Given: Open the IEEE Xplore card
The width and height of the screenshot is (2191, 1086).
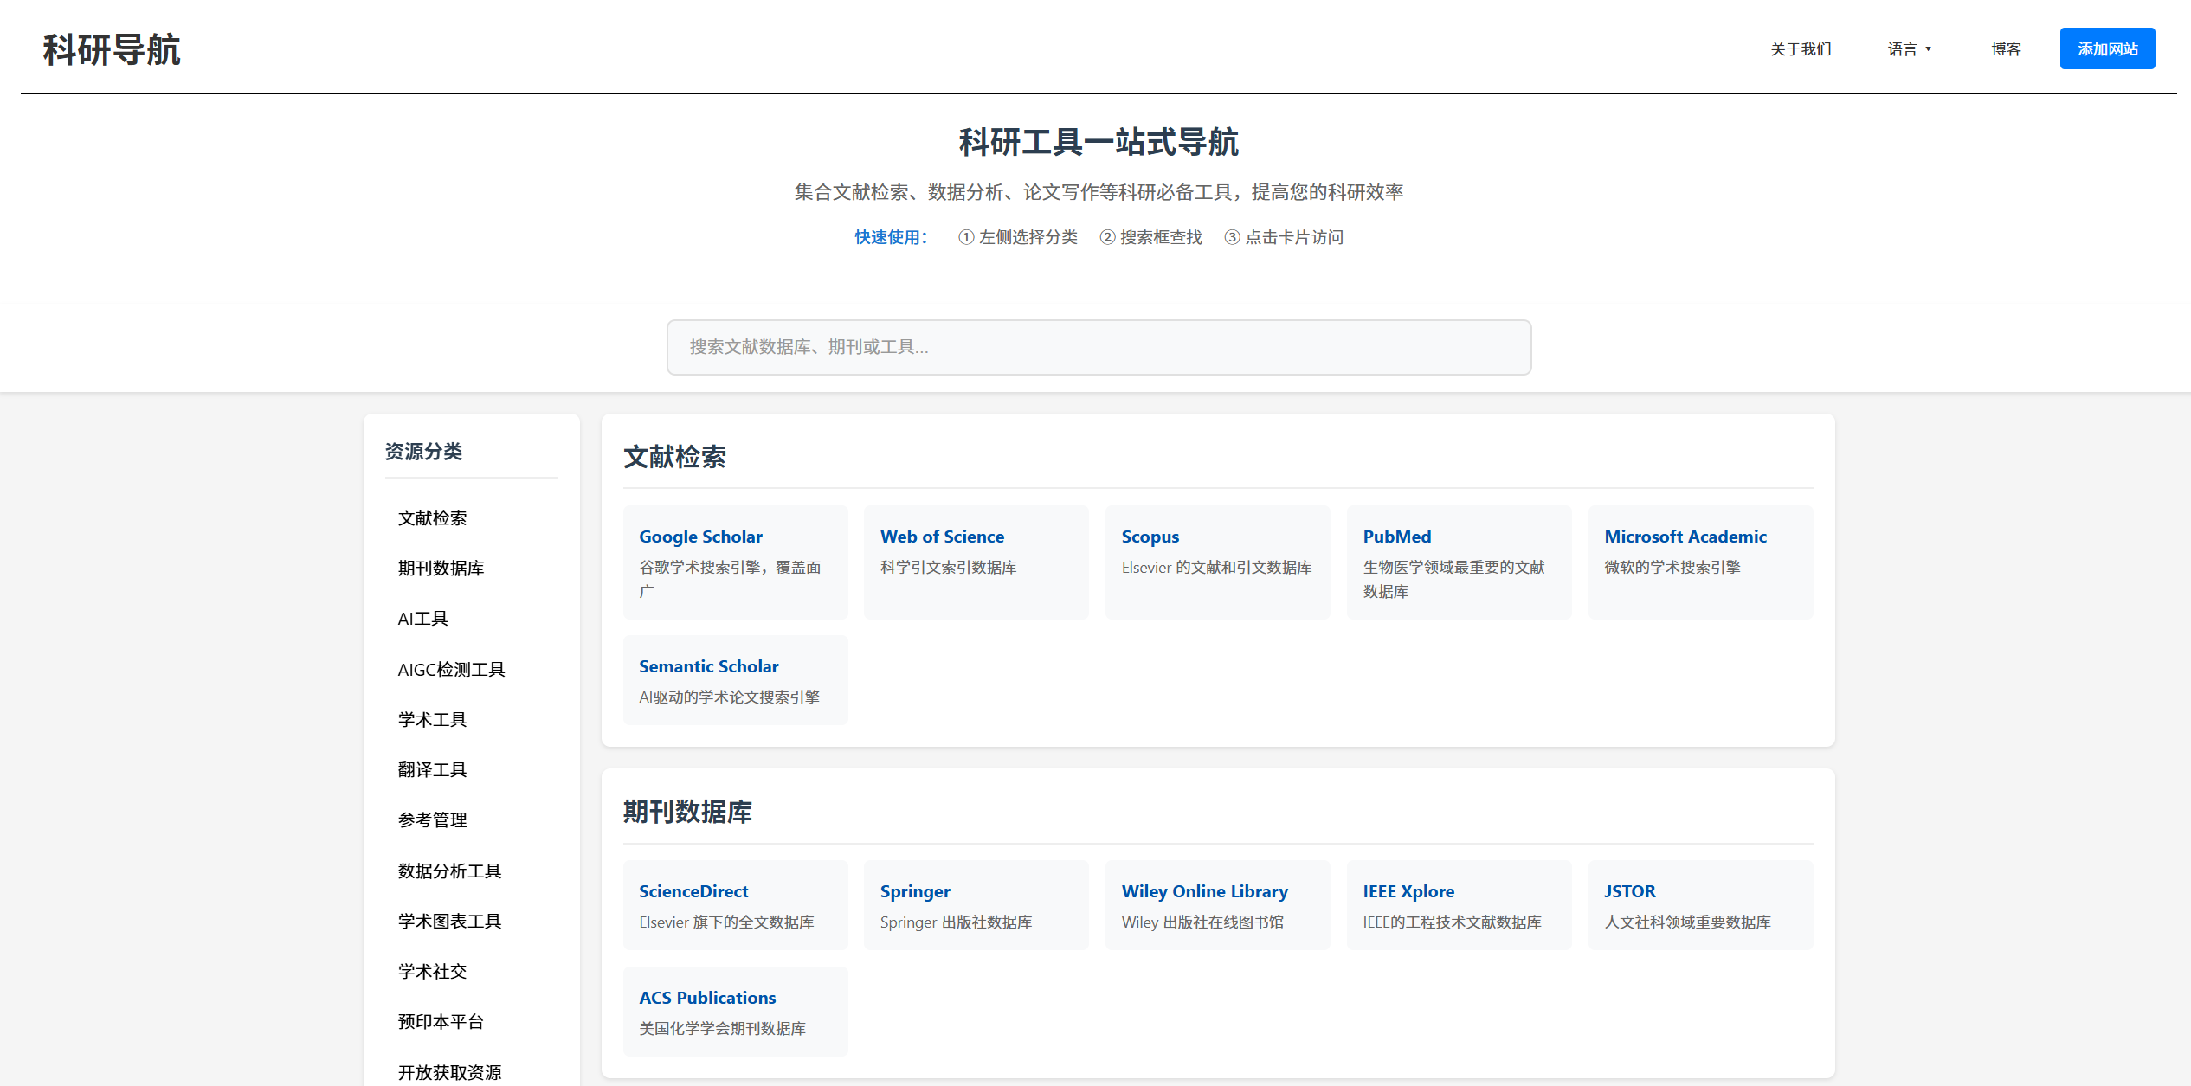Looking at the screenshot, I should point(1458,904).
